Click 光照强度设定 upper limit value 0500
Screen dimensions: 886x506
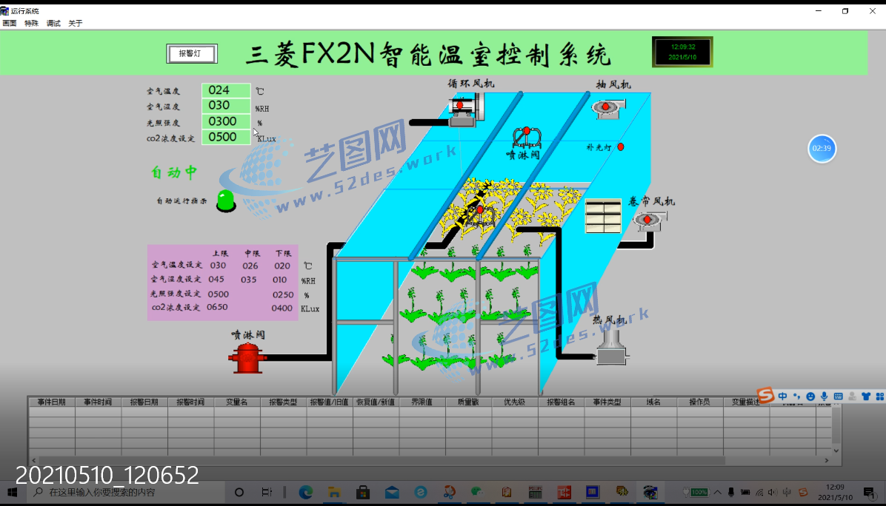218,294
